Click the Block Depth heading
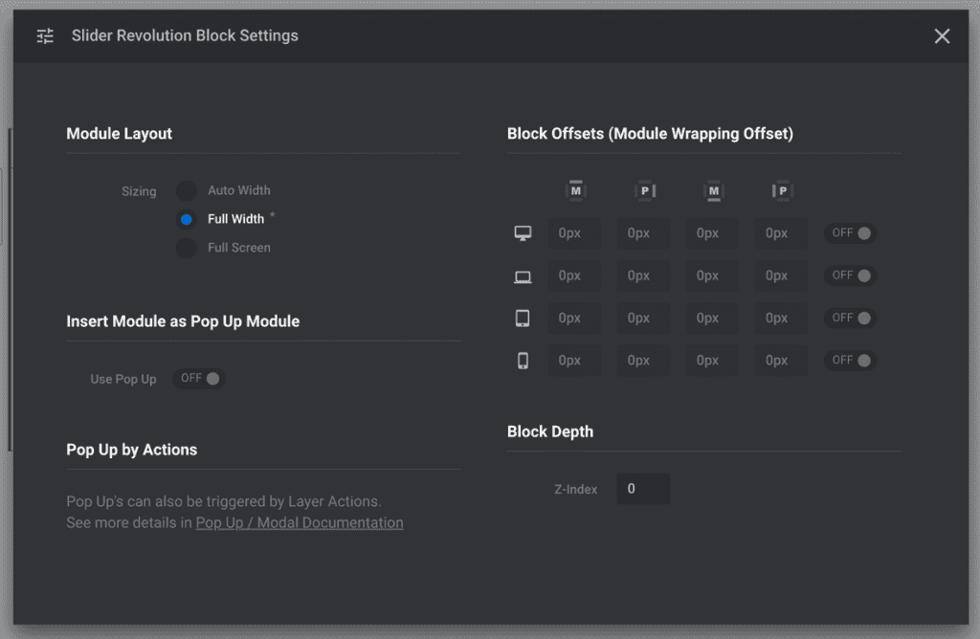 click(x=550, y=431)
